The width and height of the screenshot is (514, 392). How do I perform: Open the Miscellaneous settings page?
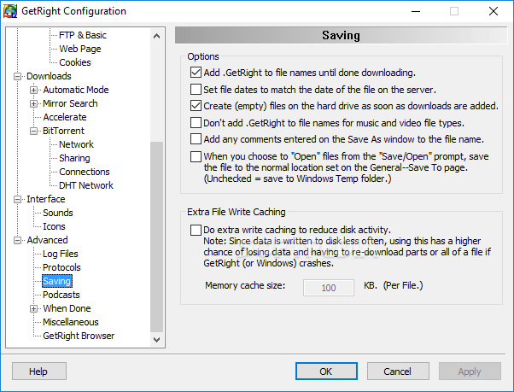(x=71, y=322)
